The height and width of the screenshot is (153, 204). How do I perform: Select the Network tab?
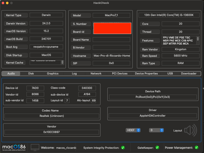coord(96,73)
